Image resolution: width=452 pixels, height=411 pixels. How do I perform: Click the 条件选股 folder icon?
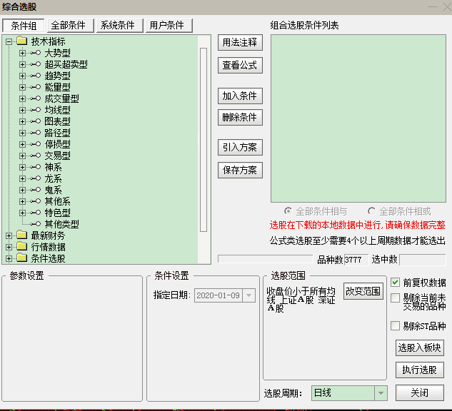point(21,258)
